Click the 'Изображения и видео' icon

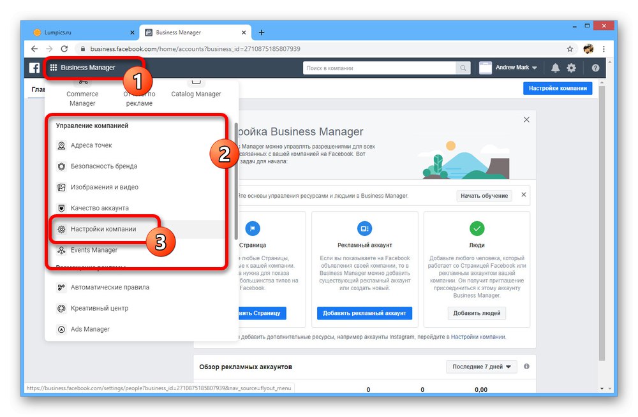pyautogui.click(x=61, y=187)
